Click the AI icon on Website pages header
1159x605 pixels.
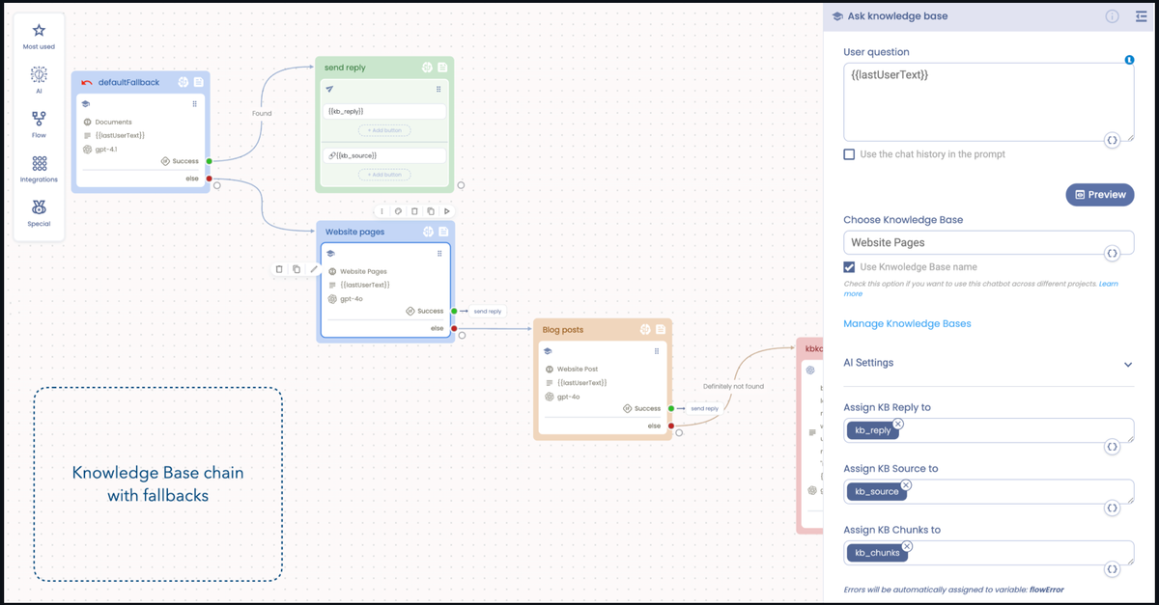428,232
